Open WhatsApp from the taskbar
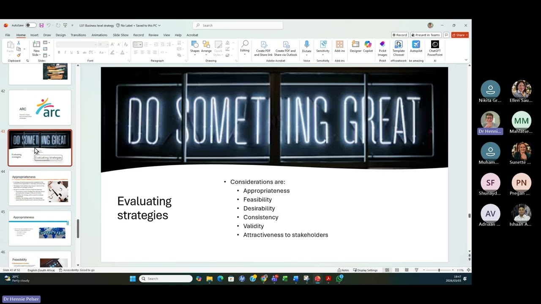Screen dimensions: 541x304 tap(339, 279)
